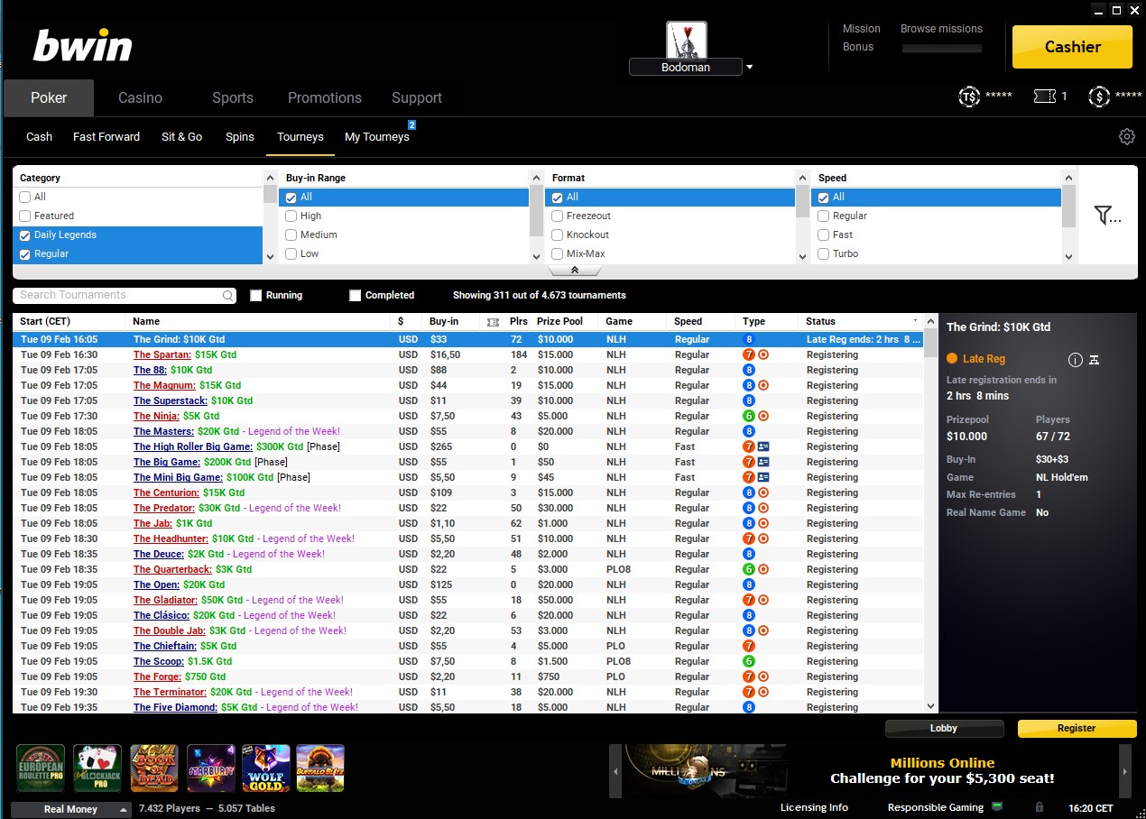This screenshot has width=1146, height=819.
Task: Uncheck Daily Legends category
Action: point(25,235)
